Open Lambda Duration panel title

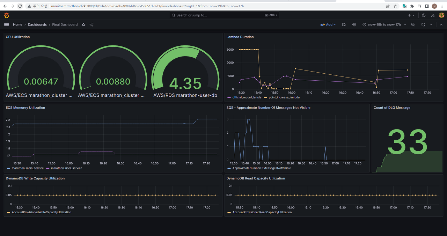point(240,37)
